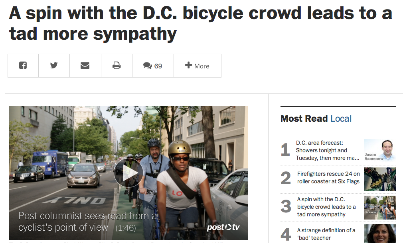Screen dimensions: 403x243
Task: Click the article headline
Action: 200,23
